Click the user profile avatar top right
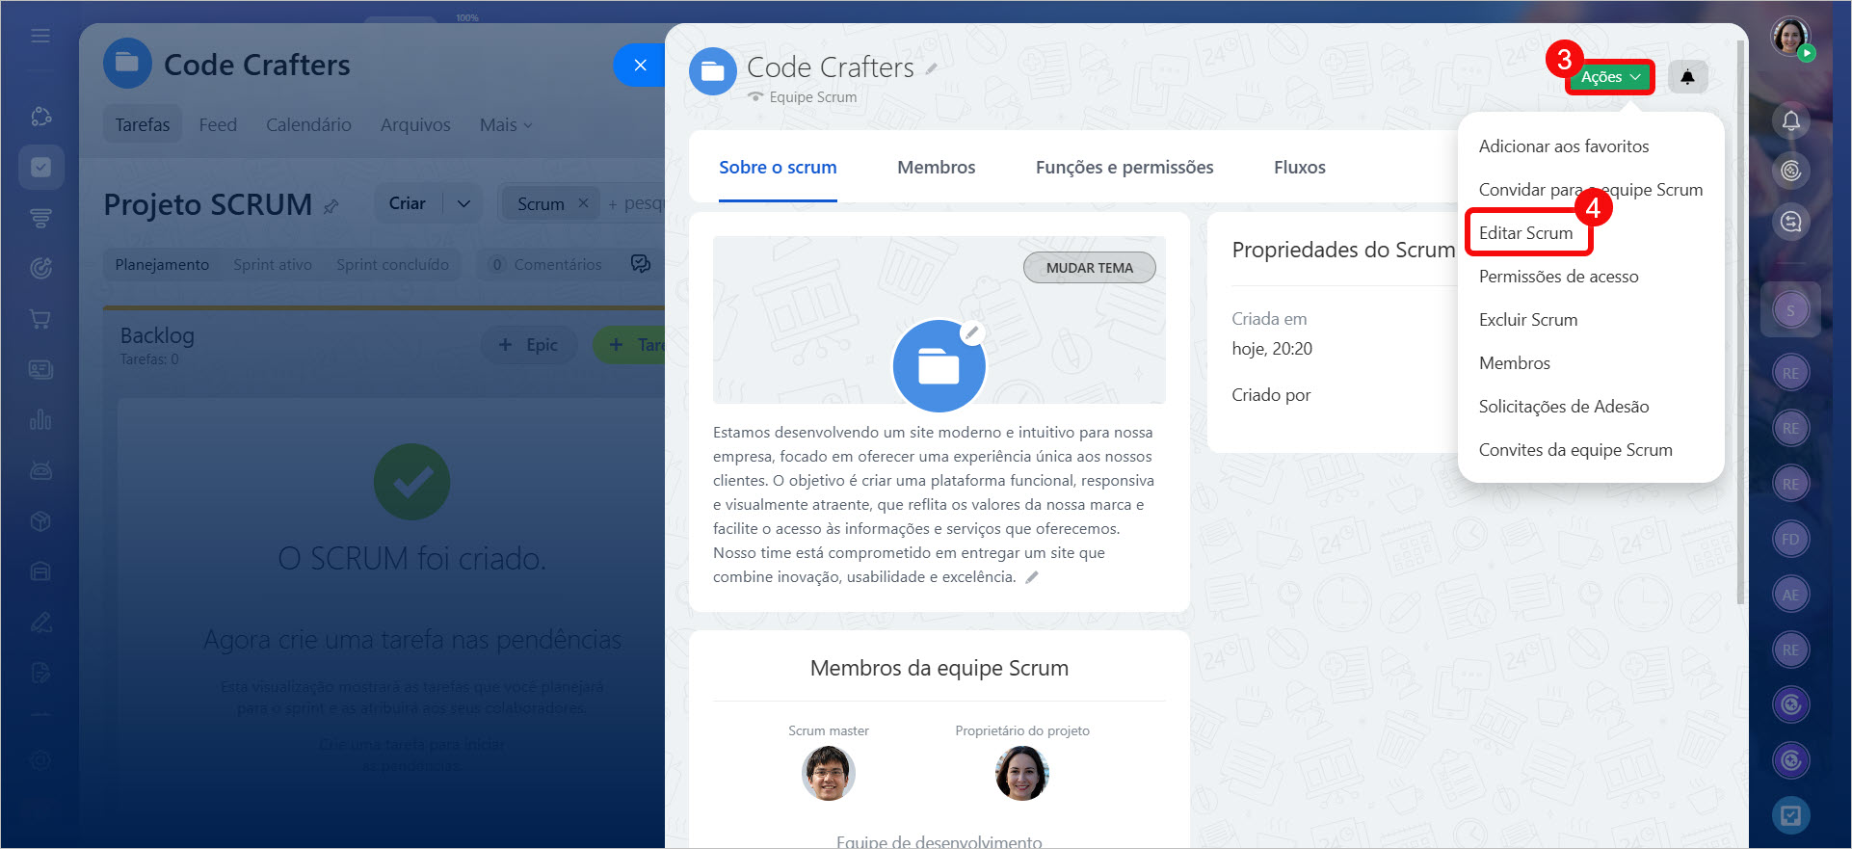 [1790, 37]
